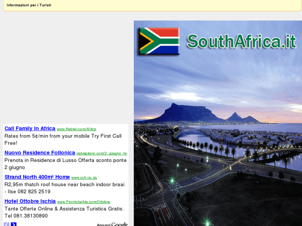Click the 'Annunci Google' label

point(112,224)
